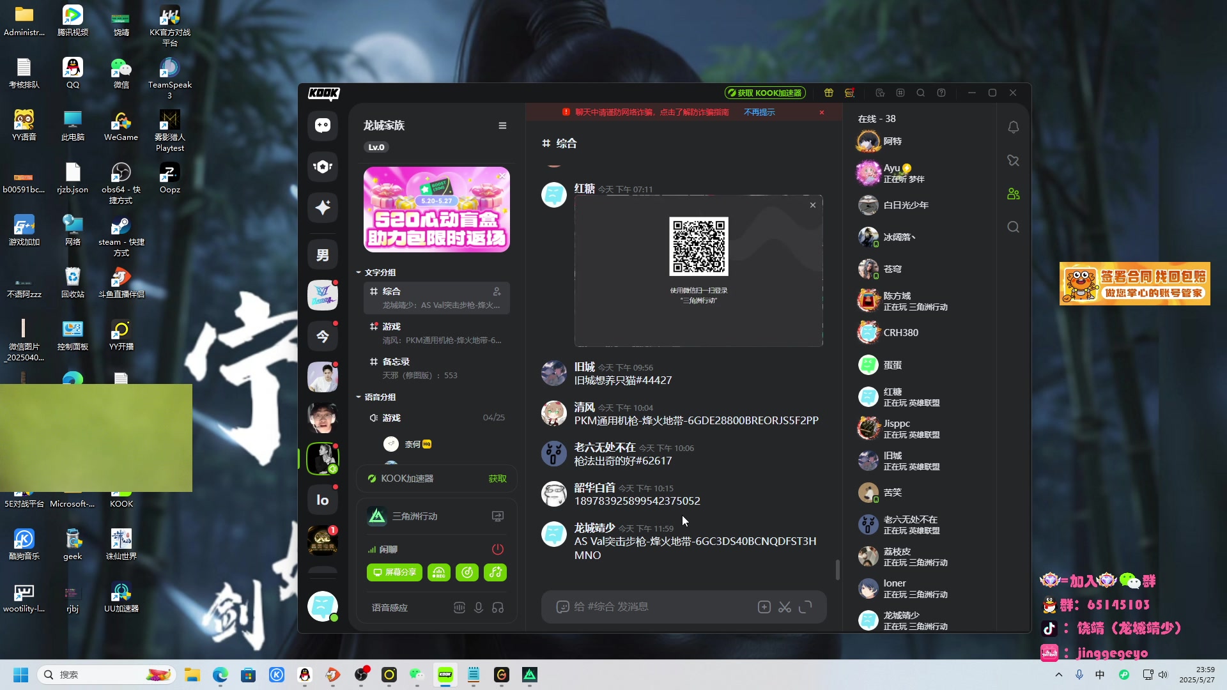Click search icon in right strip
The width and height of the screenshot is (1227, 690).
1013,227
